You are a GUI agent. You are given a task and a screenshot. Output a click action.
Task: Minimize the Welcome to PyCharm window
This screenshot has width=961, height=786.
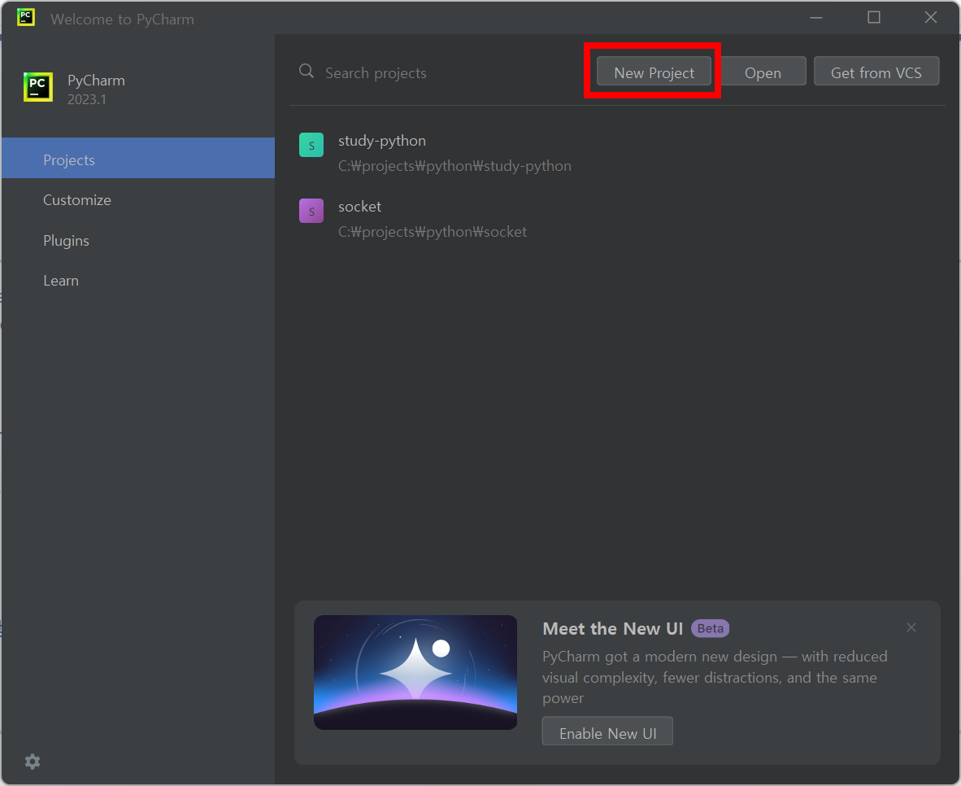815,18
